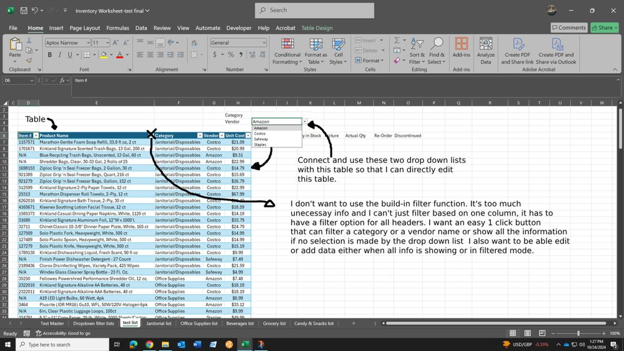Open the Unit Cost column filter dropdown
Viewport: 624px width, 351px height.
(x=248, y=136)
